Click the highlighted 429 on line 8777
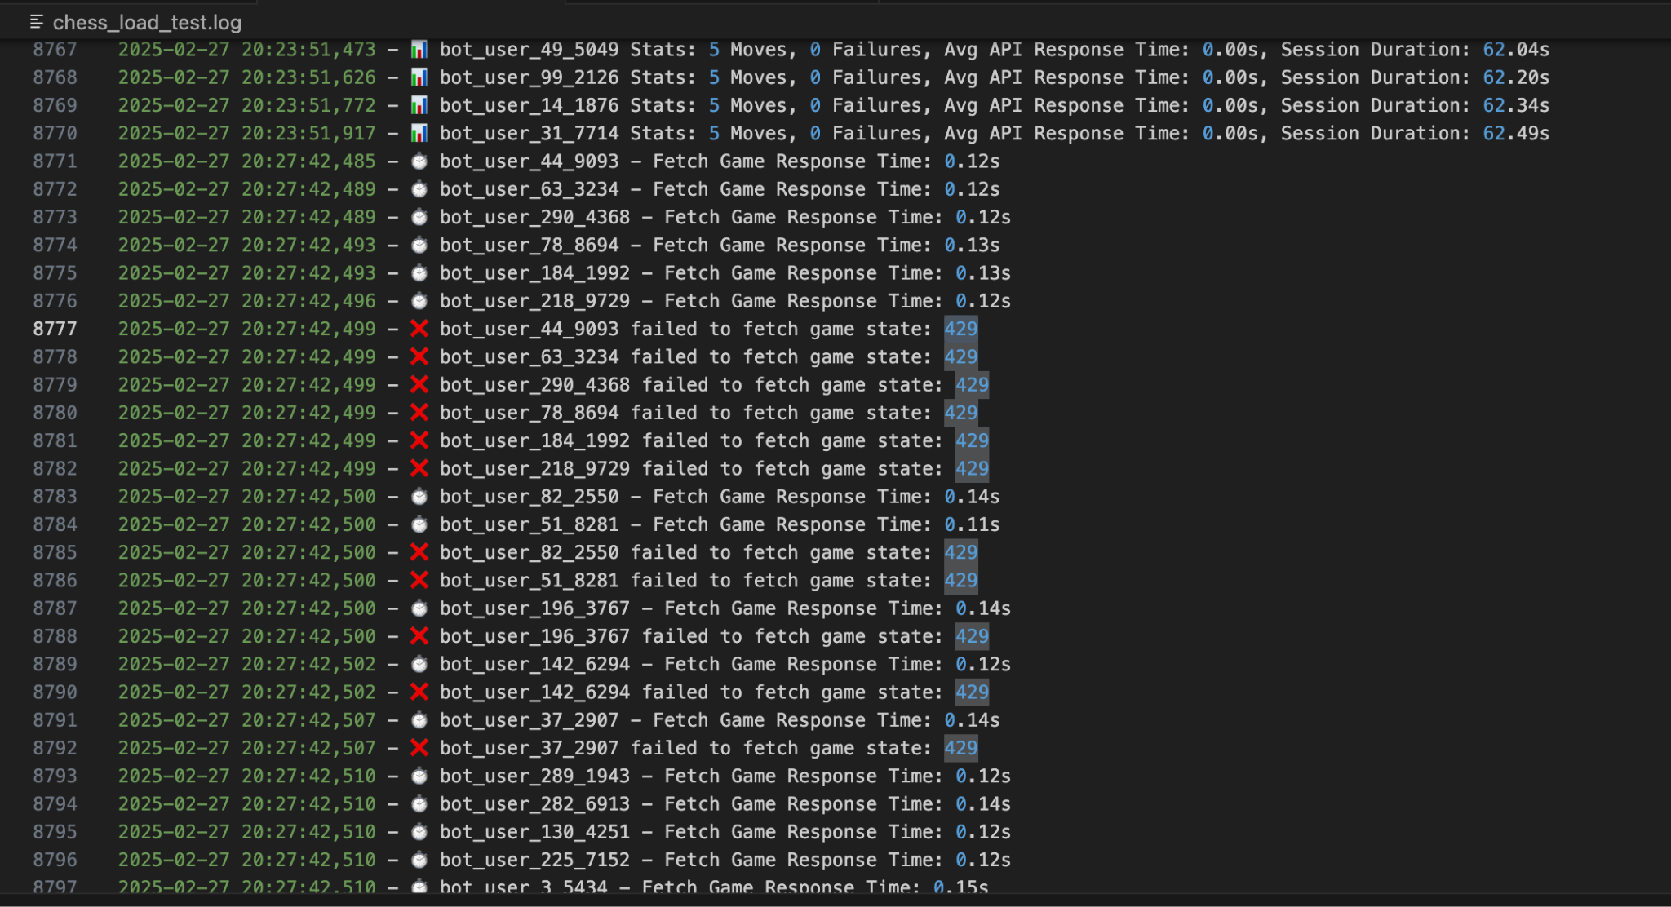This screenshot has height=907, width=1671. (960, 329)
